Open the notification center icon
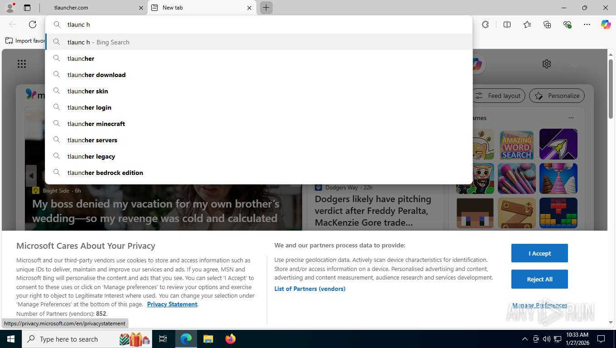The image size is (616, 348). pos(601,339)
